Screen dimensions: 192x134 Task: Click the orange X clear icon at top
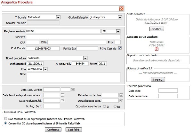tap(121, 9)
